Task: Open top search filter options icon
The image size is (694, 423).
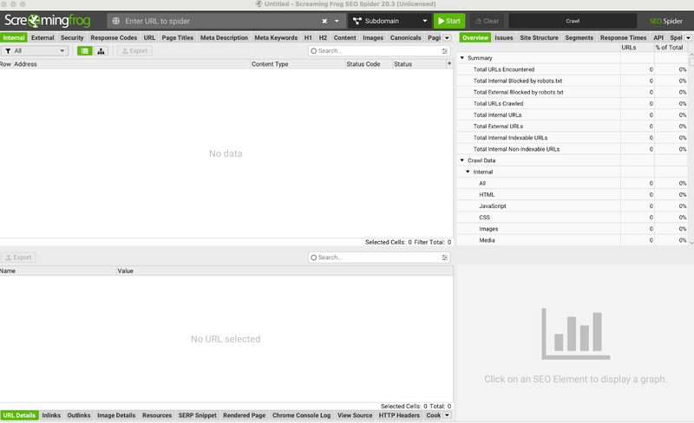Action: (445, 51)
